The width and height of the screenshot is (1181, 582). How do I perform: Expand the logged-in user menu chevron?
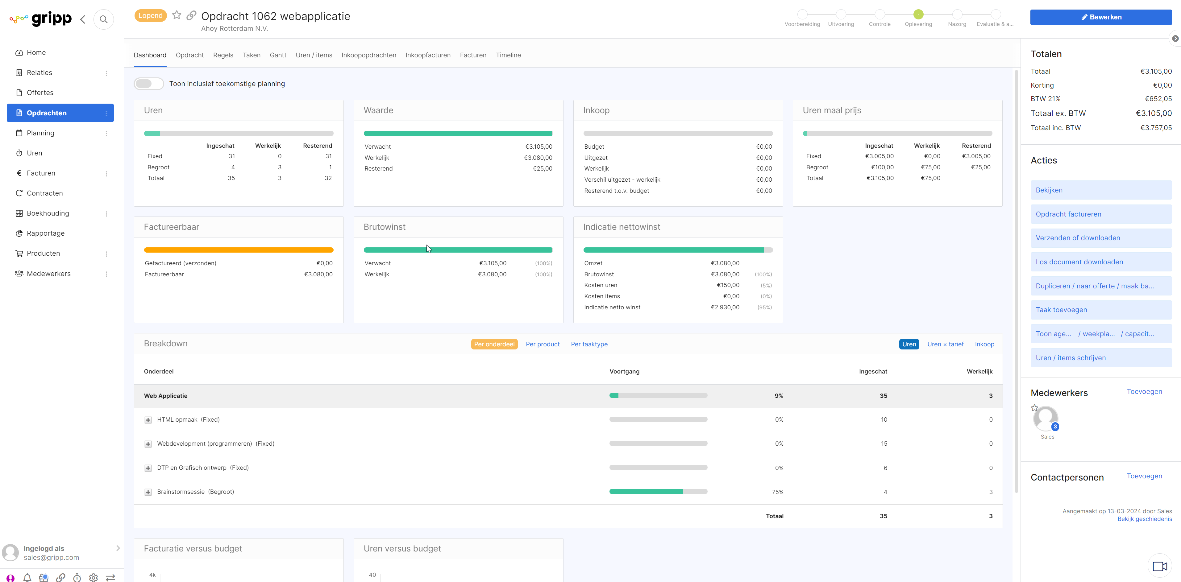118,548
